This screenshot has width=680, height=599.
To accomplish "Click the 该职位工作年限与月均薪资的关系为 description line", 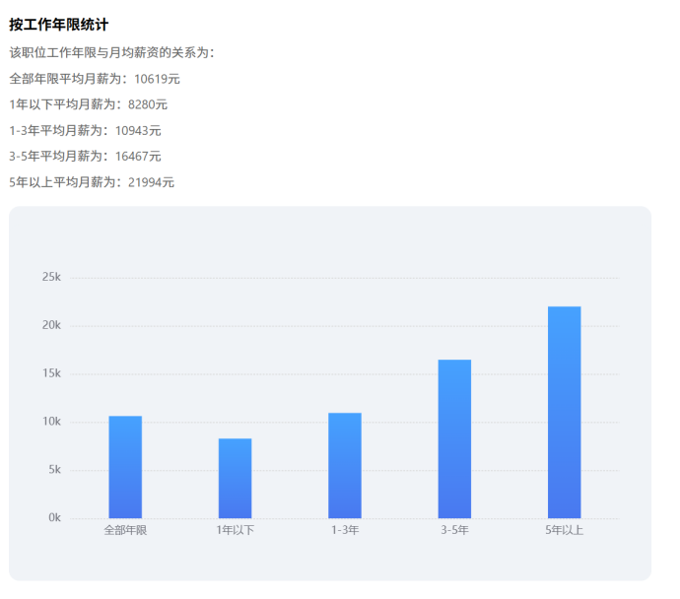I will click(x=111, y=52).
